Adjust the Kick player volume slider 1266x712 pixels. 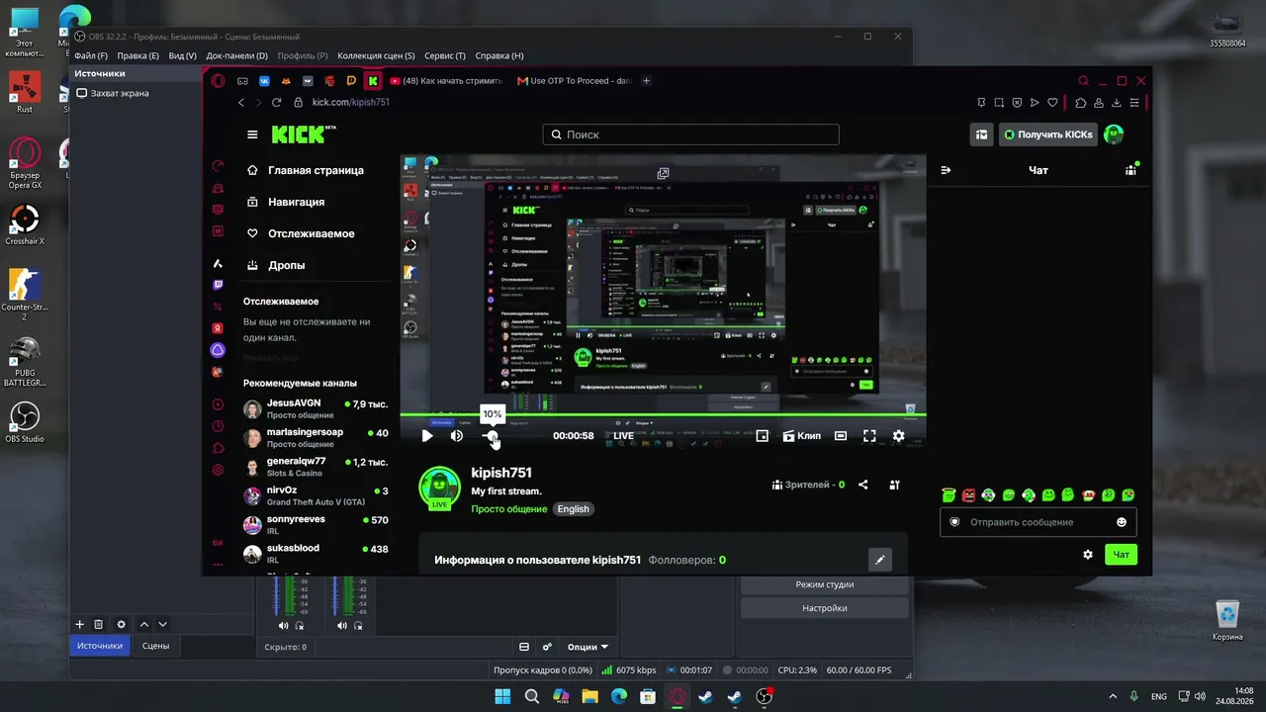coord(492,435)
